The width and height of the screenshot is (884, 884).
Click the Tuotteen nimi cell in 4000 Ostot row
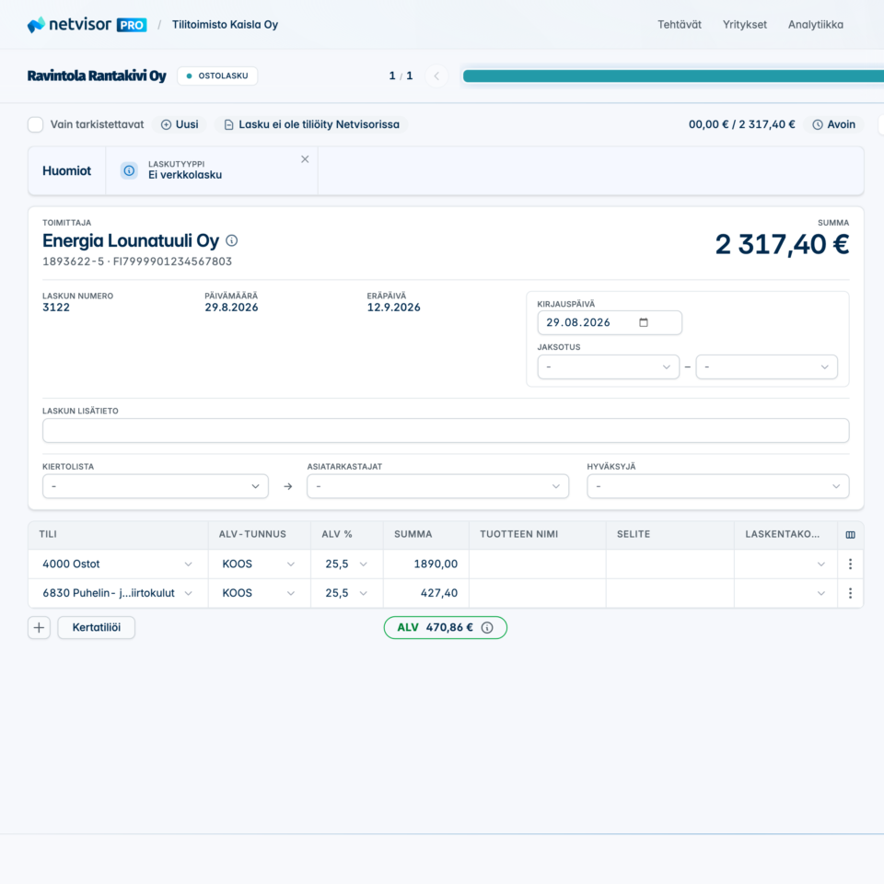[538, 564]
